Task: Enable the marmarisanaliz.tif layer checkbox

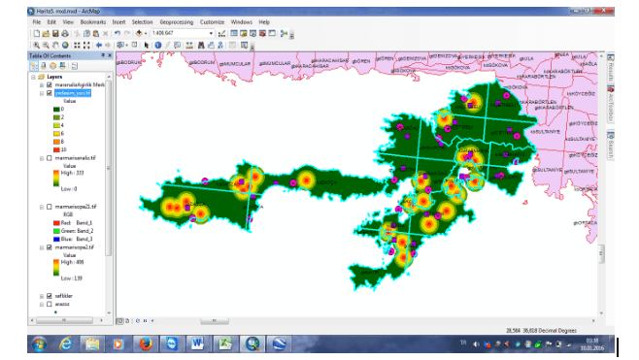Action: (x=50, y=158)
